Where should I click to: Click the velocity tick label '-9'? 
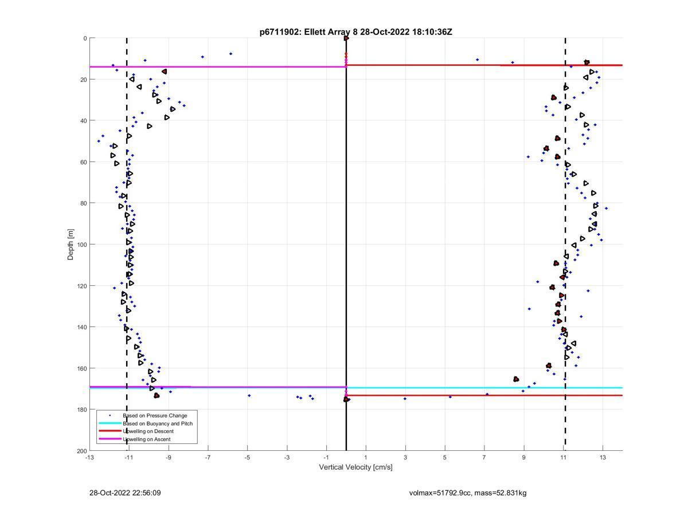pyautogui.click(x=169, y=458)
